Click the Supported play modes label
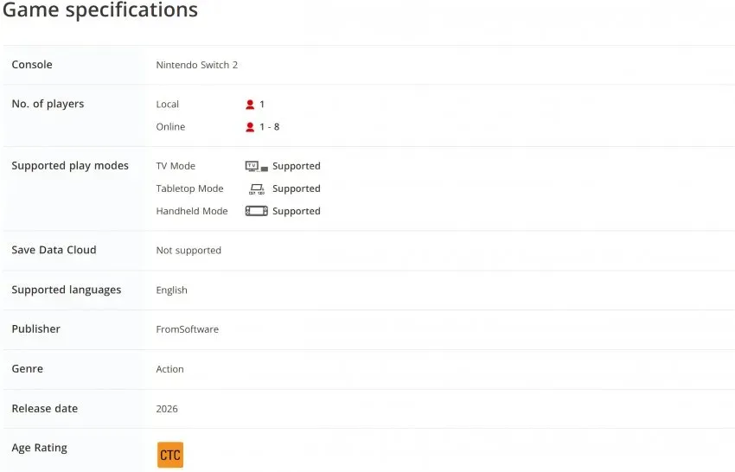 70,166
